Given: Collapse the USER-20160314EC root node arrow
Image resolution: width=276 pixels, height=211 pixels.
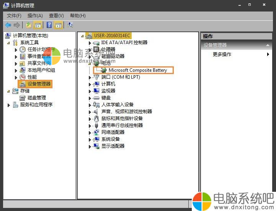Looking at the screenshot, I should click(82, 36).
